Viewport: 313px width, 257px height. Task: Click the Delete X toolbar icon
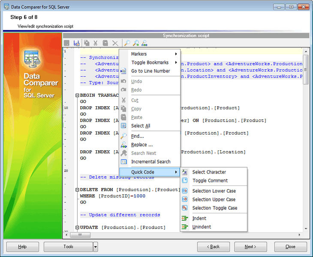point(115,43)
